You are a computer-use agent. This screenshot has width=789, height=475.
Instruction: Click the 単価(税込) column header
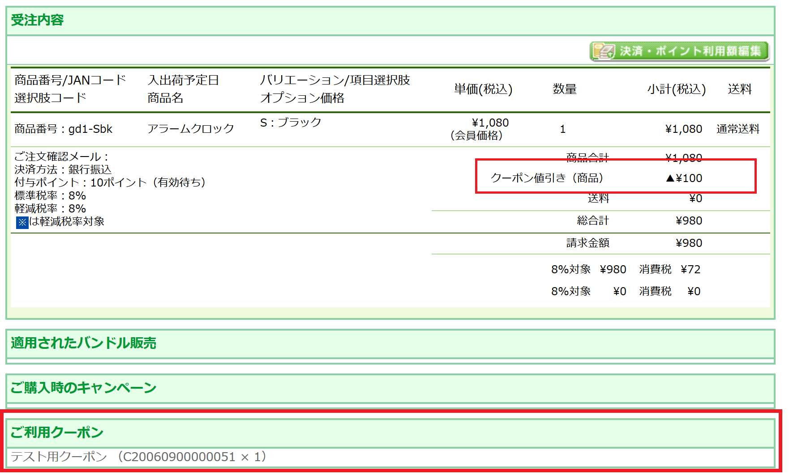(x=483, y=89)
